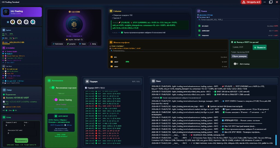The width and height of the screenshot is (280, 148).
Task: Click the Ордеров (0: авто) input field
Action: [x=13, y=125]
